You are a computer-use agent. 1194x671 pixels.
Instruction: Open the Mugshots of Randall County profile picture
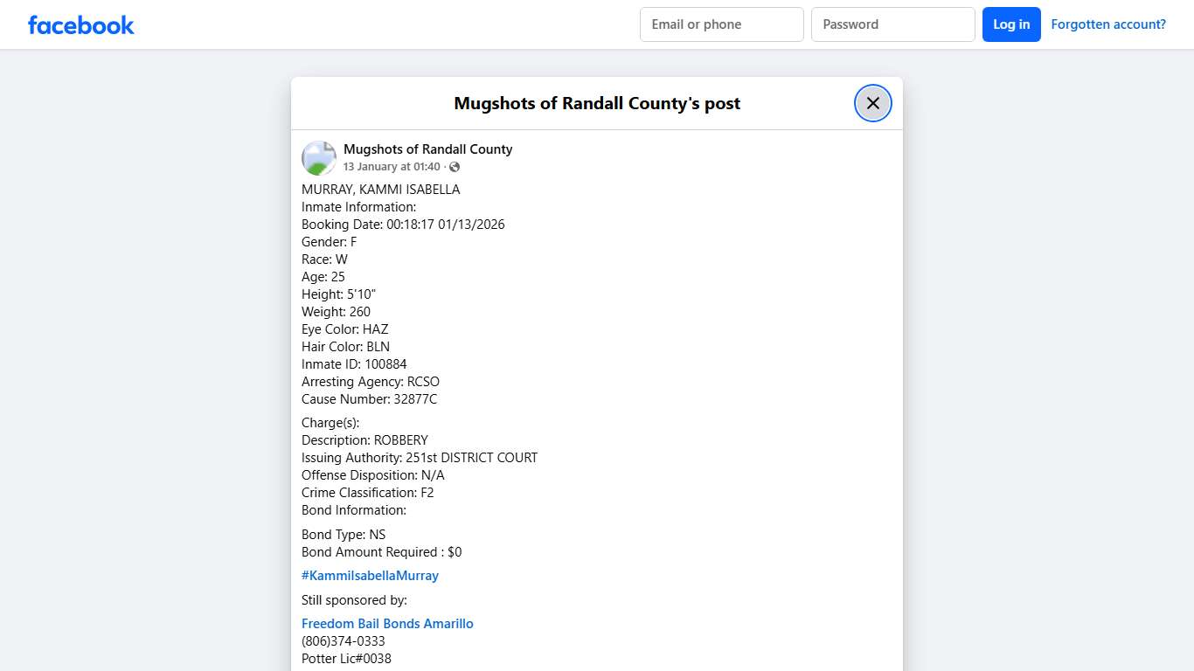point(319,158)
